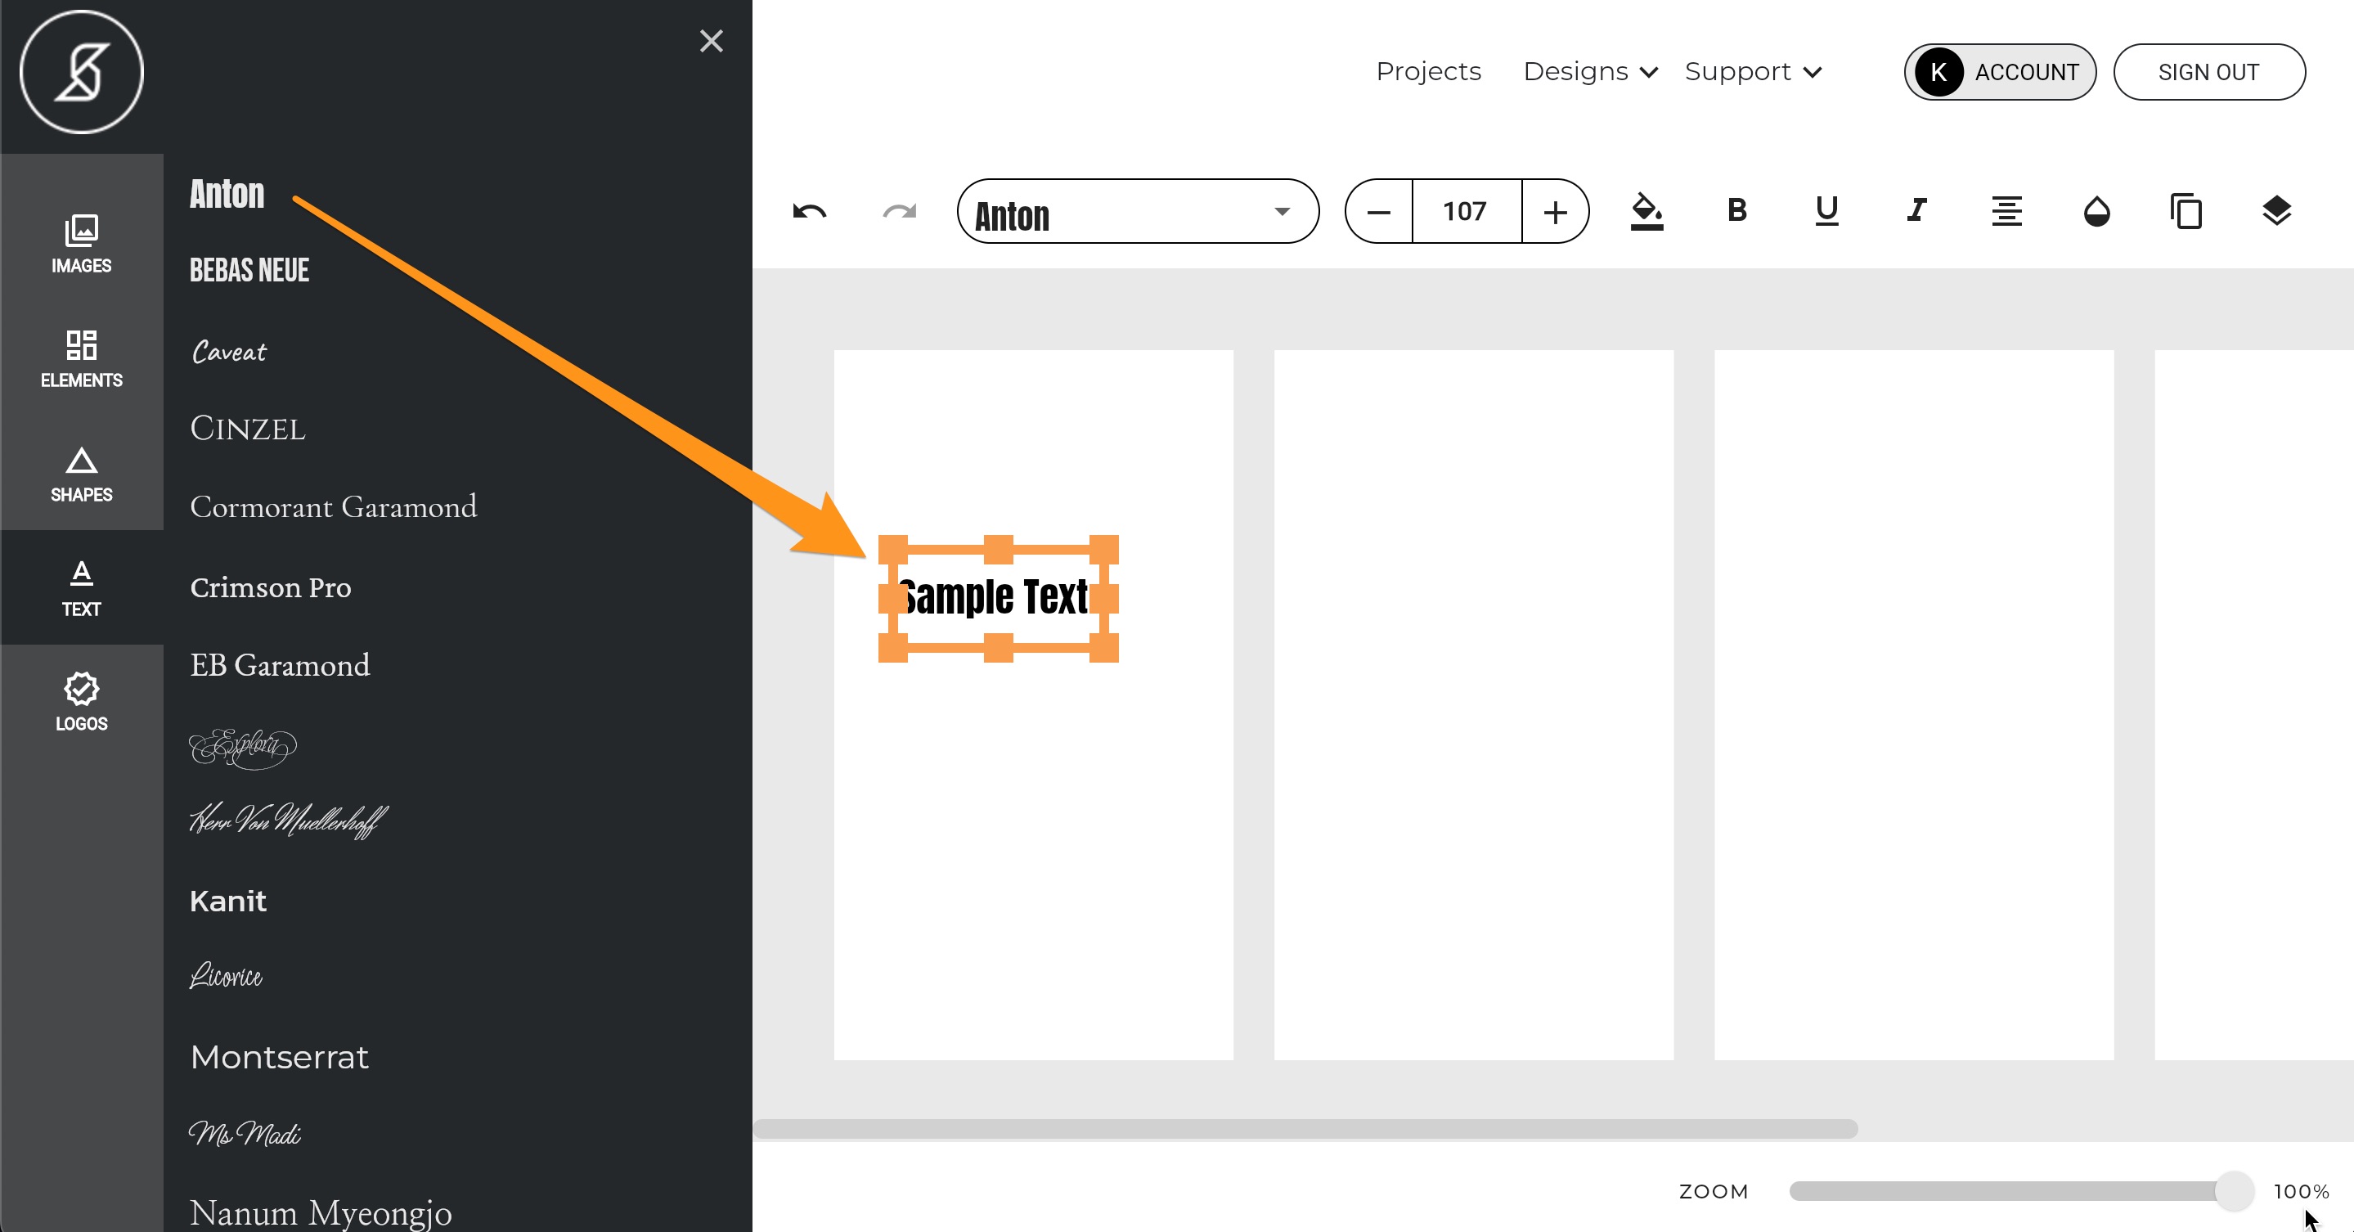Redo the last action
Image resolution: width=2354 pixels, height=1232 pixels.
899,212
